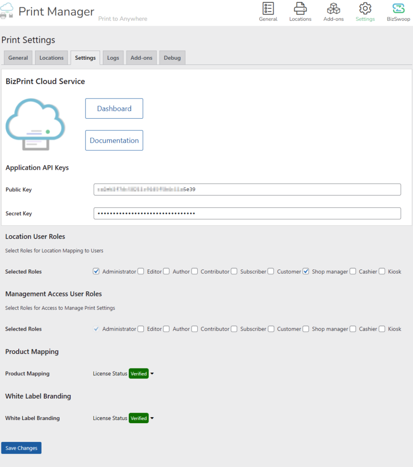413x467 pixels.
Task: Switch to the Locations tab
Action: [x=51, y=58]
